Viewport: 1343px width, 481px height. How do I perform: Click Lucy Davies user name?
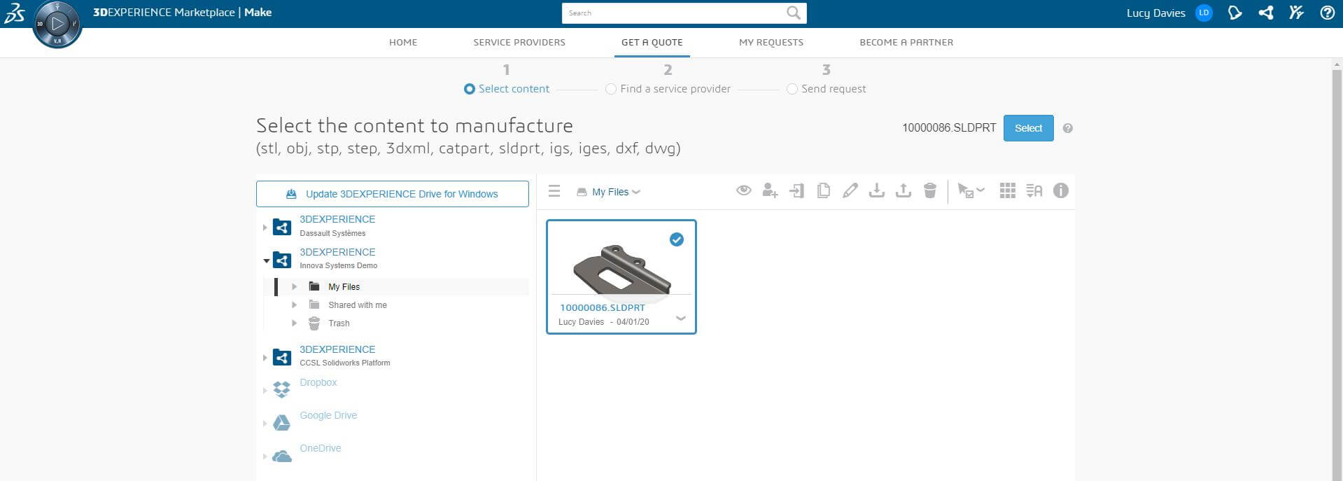1155,13
